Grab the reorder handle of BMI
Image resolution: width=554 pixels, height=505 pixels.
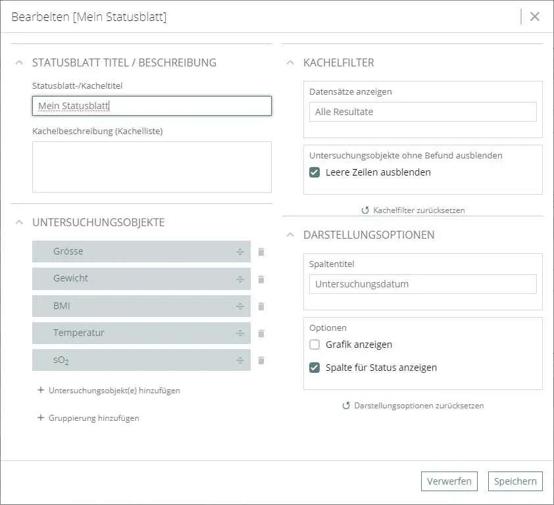coord(240,306)
